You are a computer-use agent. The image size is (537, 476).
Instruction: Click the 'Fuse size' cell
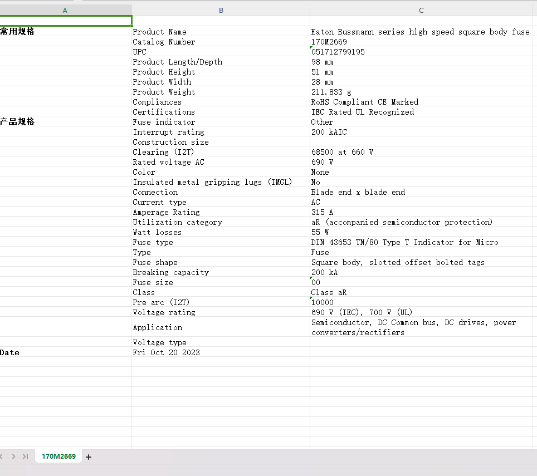(x=221, y=283)
